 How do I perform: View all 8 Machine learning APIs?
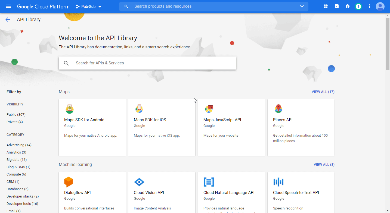point(324,165)
